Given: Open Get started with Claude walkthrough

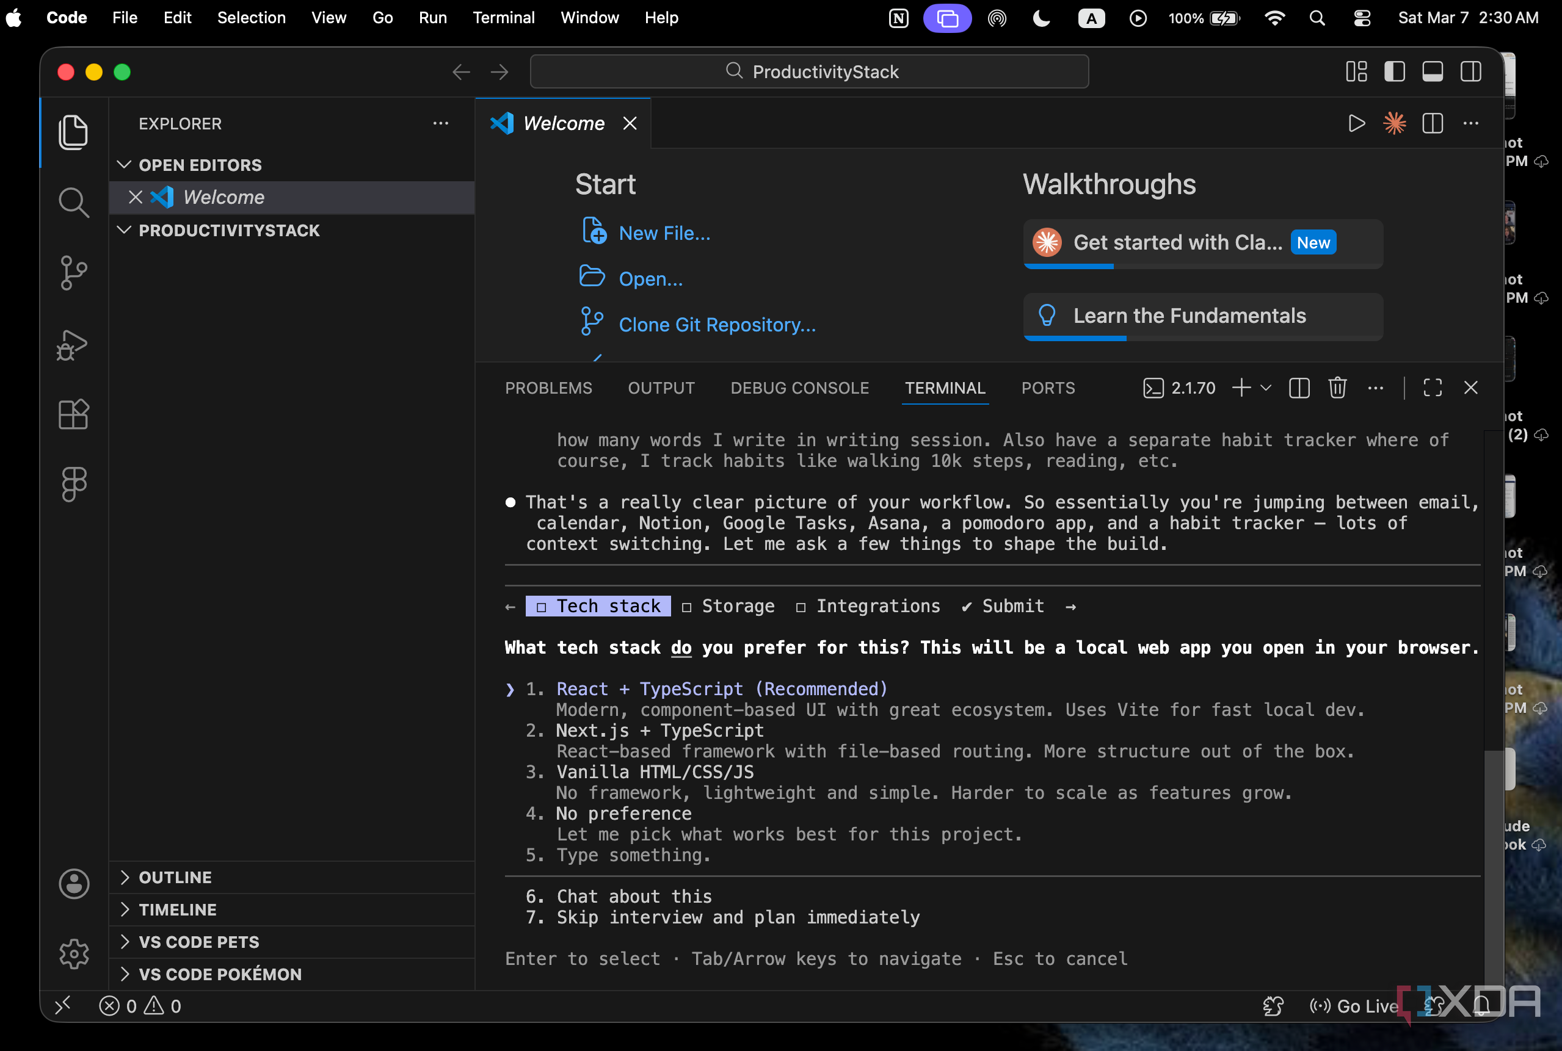Looking at the screenshot, I should coord(1202,243).
